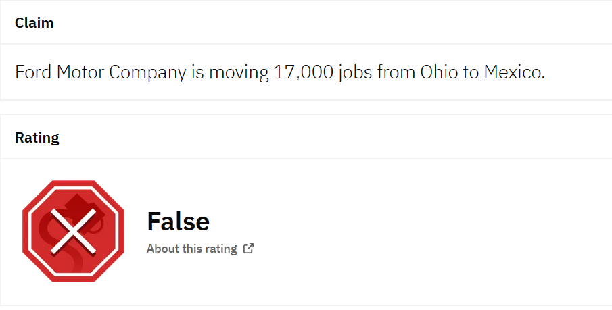Viewport: 612px width, 310px height.
Task: Click the word from in the claim
Action: (397, 72)
